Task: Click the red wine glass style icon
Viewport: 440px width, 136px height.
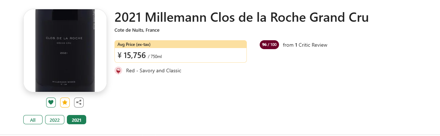Action: [x=118, y=70]
